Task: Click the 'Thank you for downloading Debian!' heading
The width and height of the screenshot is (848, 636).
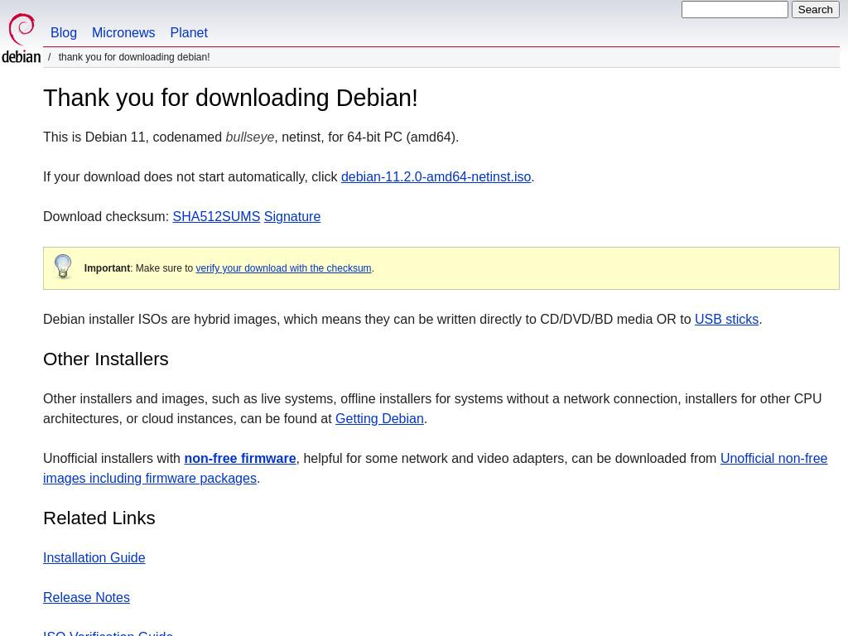Action: coord(230,98)
